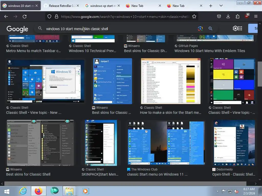Click the padlock site info icon
Viewport: 262px width, 196px height.
[57, 17]
